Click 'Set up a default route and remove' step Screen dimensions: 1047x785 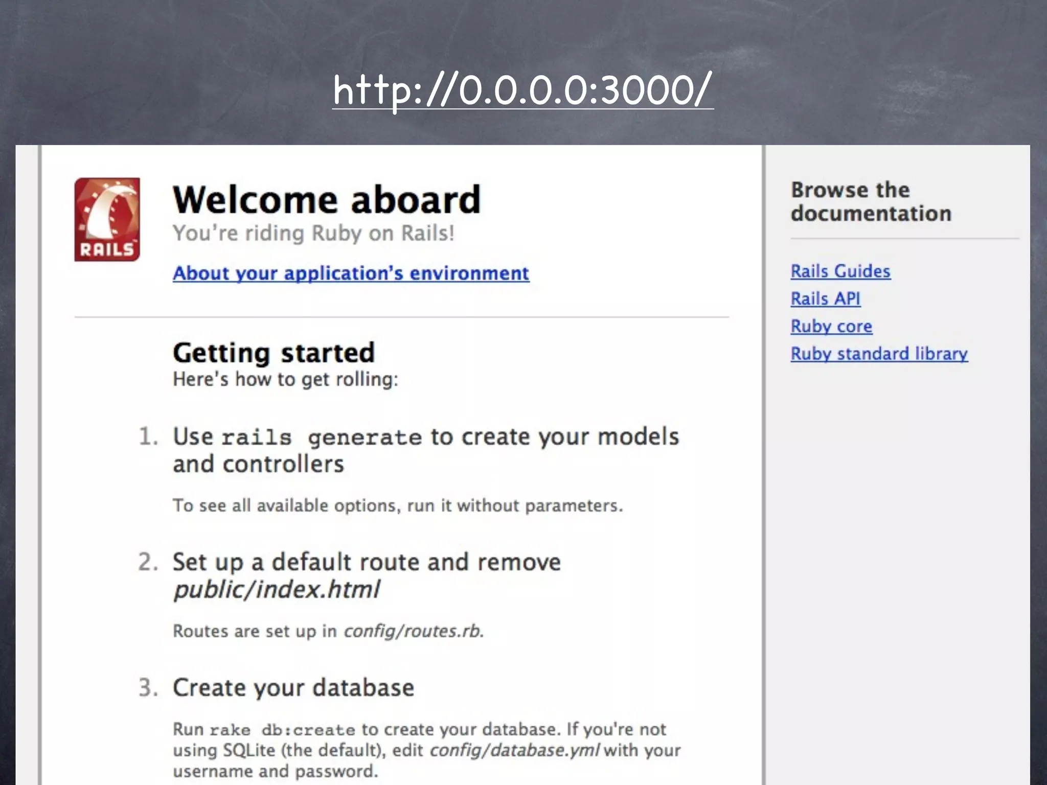[x=367, y=562]
